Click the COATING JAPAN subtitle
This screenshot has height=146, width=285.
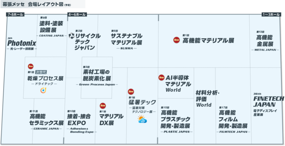(51, 36)
